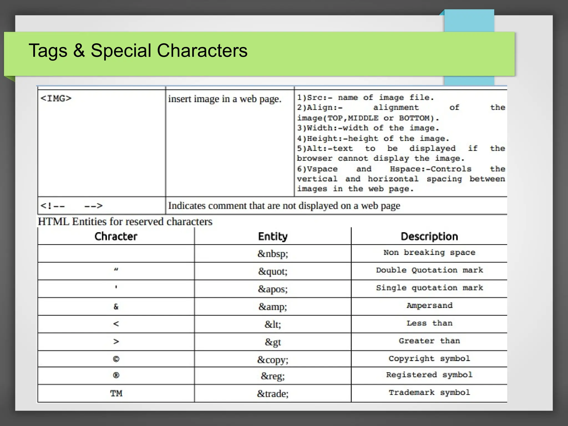
Task: Select the '&trade;' entity cell
Action: [273, 394]
